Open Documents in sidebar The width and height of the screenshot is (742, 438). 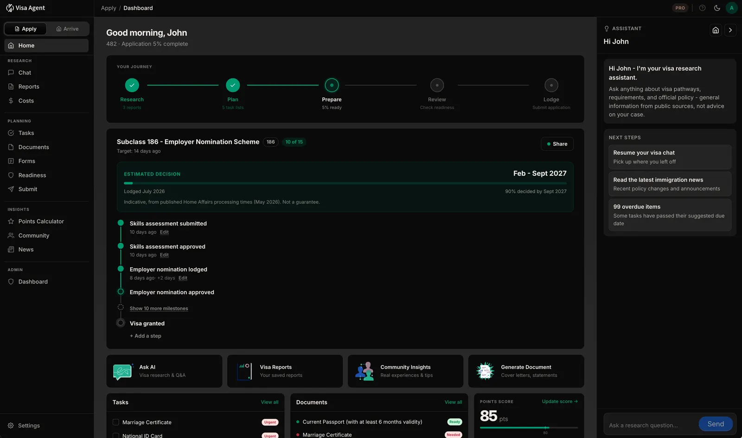click(46, 147)
